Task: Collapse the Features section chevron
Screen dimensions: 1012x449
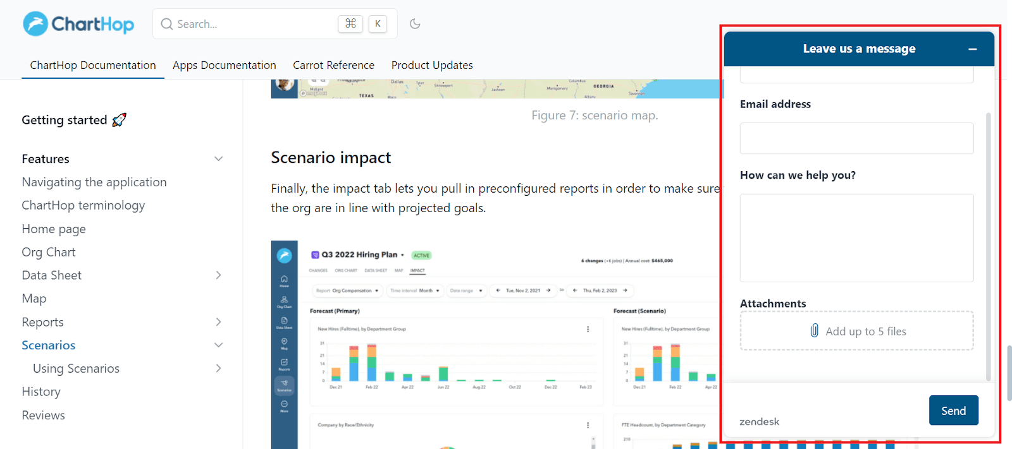Action: (x=218, y=159)
